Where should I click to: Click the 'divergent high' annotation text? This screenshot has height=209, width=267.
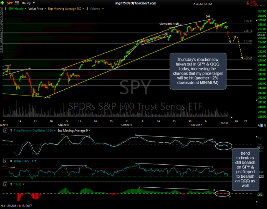[x=169, y=24]
